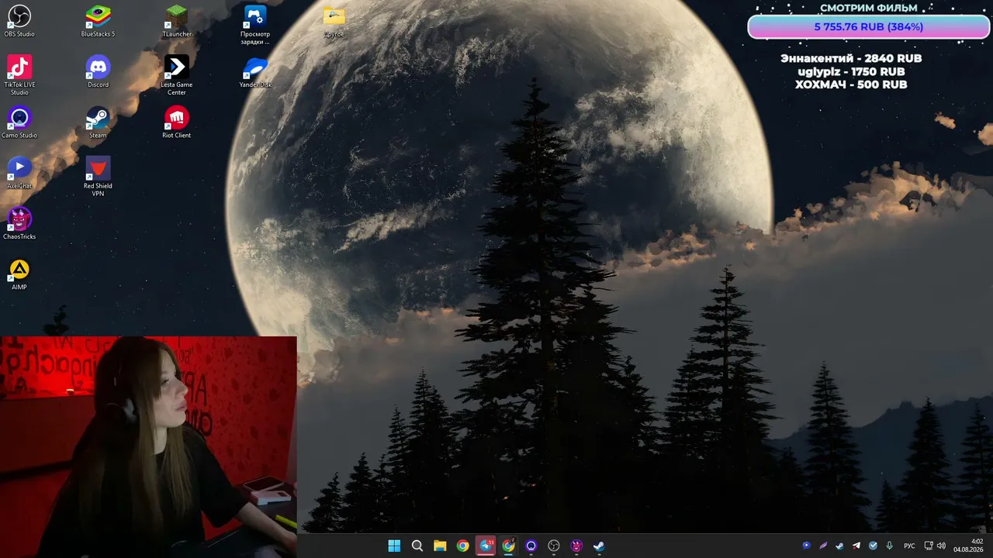Switch to ChaosTricks in the taskbar
The height and width of the screenshot is (558, 993).
coord(576,546)
